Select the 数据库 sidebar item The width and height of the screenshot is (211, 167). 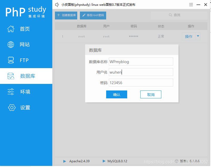tap(26, 76)
